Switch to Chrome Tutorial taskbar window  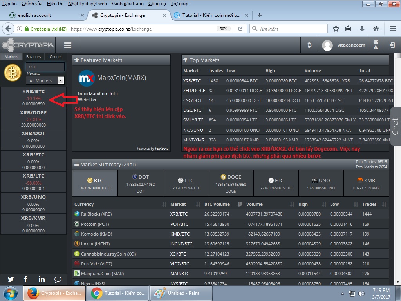(x=118, y=293)
